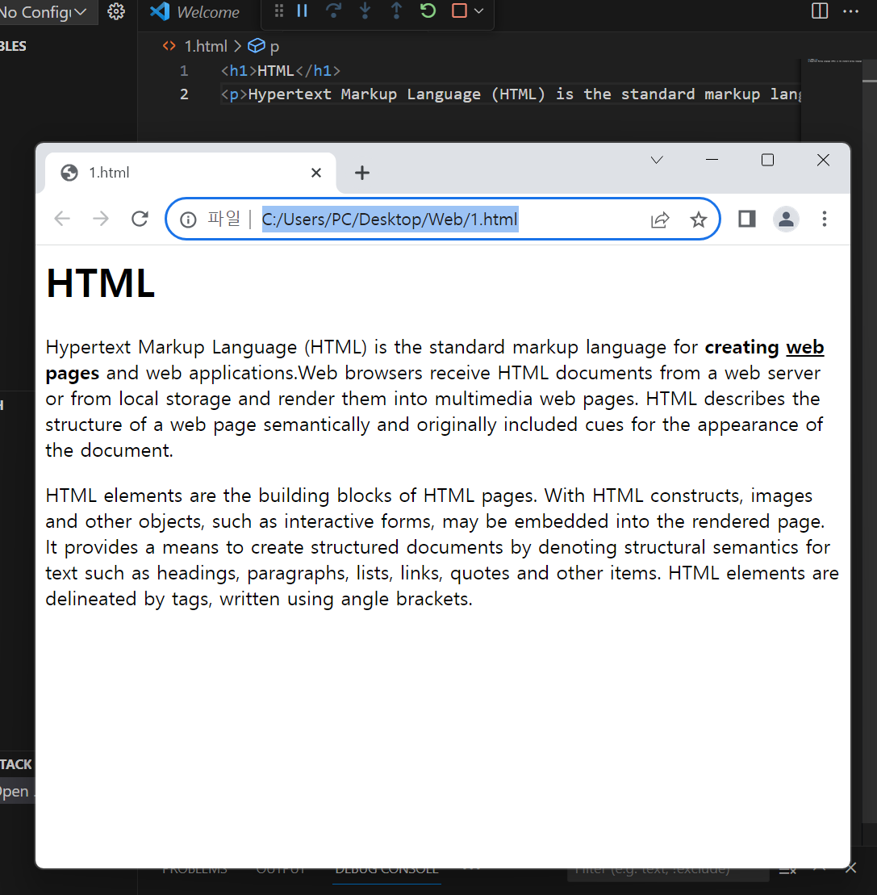Select the address bar URL field
877x895 pixels.
(390, 219)
